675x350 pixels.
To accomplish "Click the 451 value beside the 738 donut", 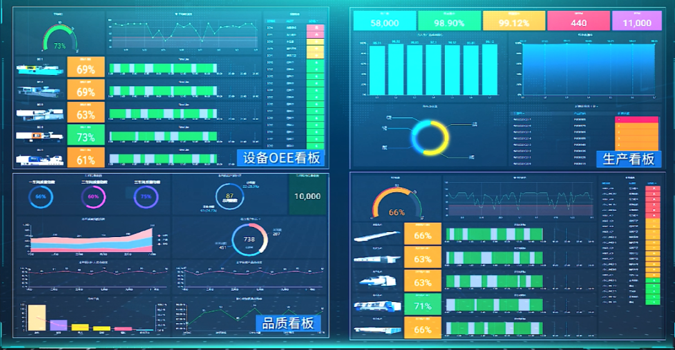I will pyautogui.click(x=222, y=247).
